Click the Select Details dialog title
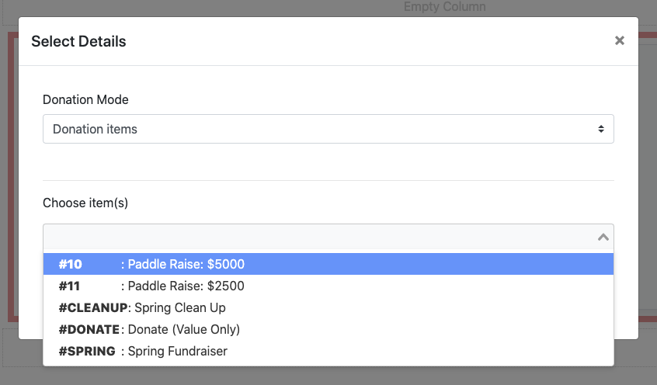This screenshot has width=657, height=385. pyautogui.click(x=78, y=41)
